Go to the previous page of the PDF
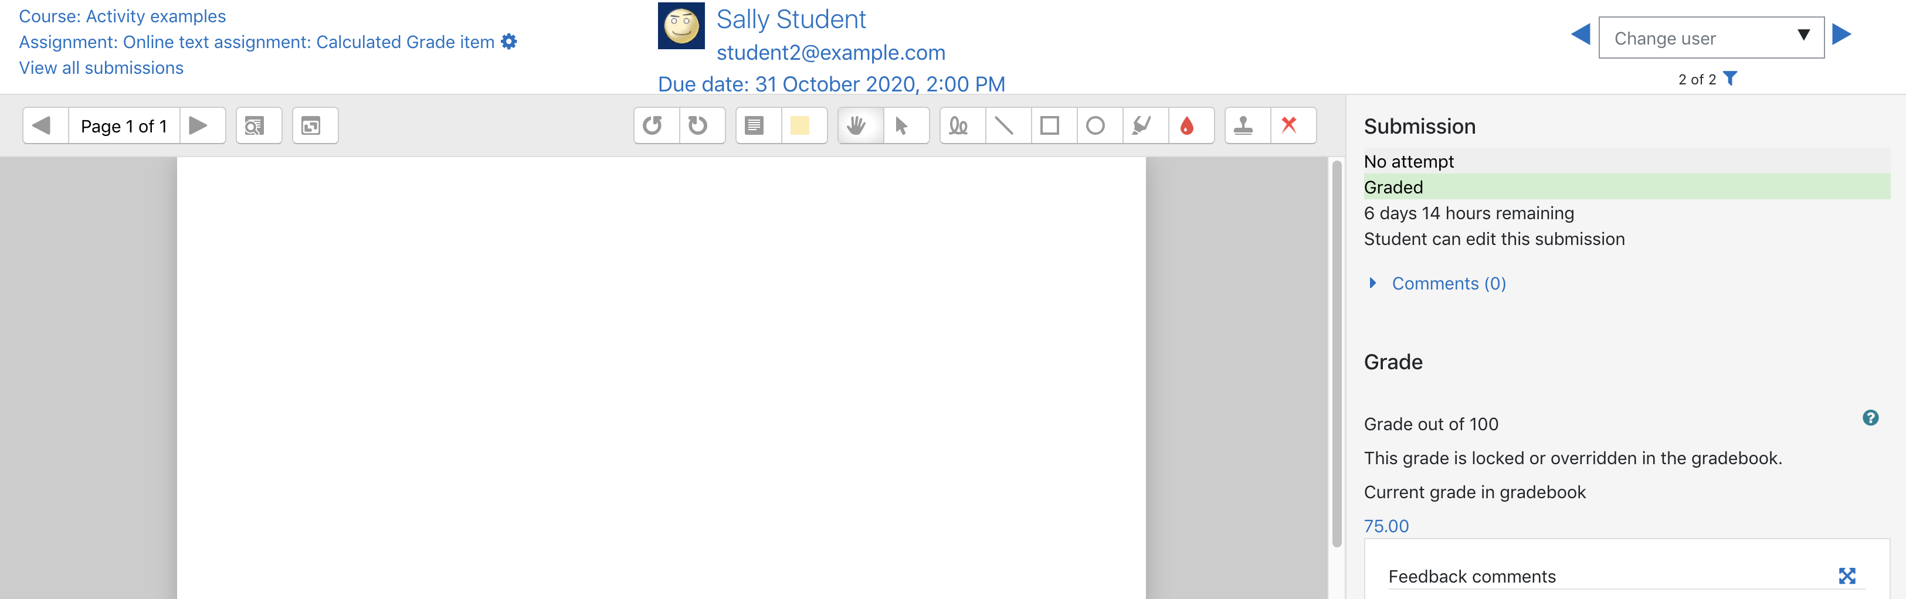 pos(45,125)
